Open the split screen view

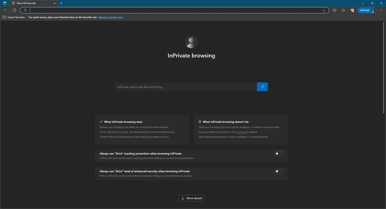335,10
